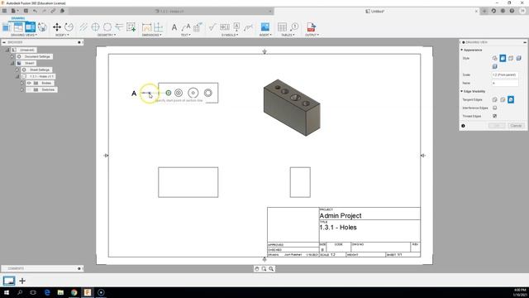Viewport: 529px width, 298px height.
Task: Open the Output dropdown
Action: coord(312,35)
